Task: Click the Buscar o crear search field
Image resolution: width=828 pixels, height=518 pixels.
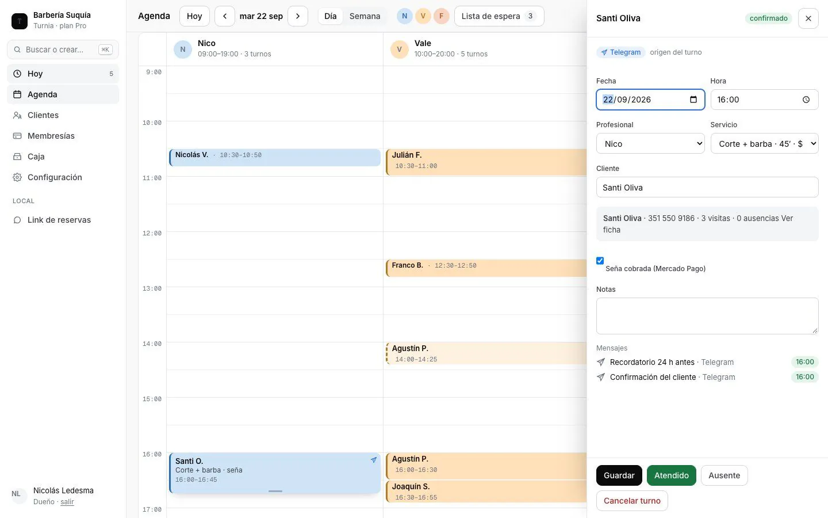Action: [63, 49]
